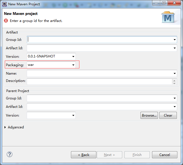The width and height of the screenshot is (183, 165).
Task: Click the 'Enter a group id for the artifact.' message
Action: (x=36, y=21)
